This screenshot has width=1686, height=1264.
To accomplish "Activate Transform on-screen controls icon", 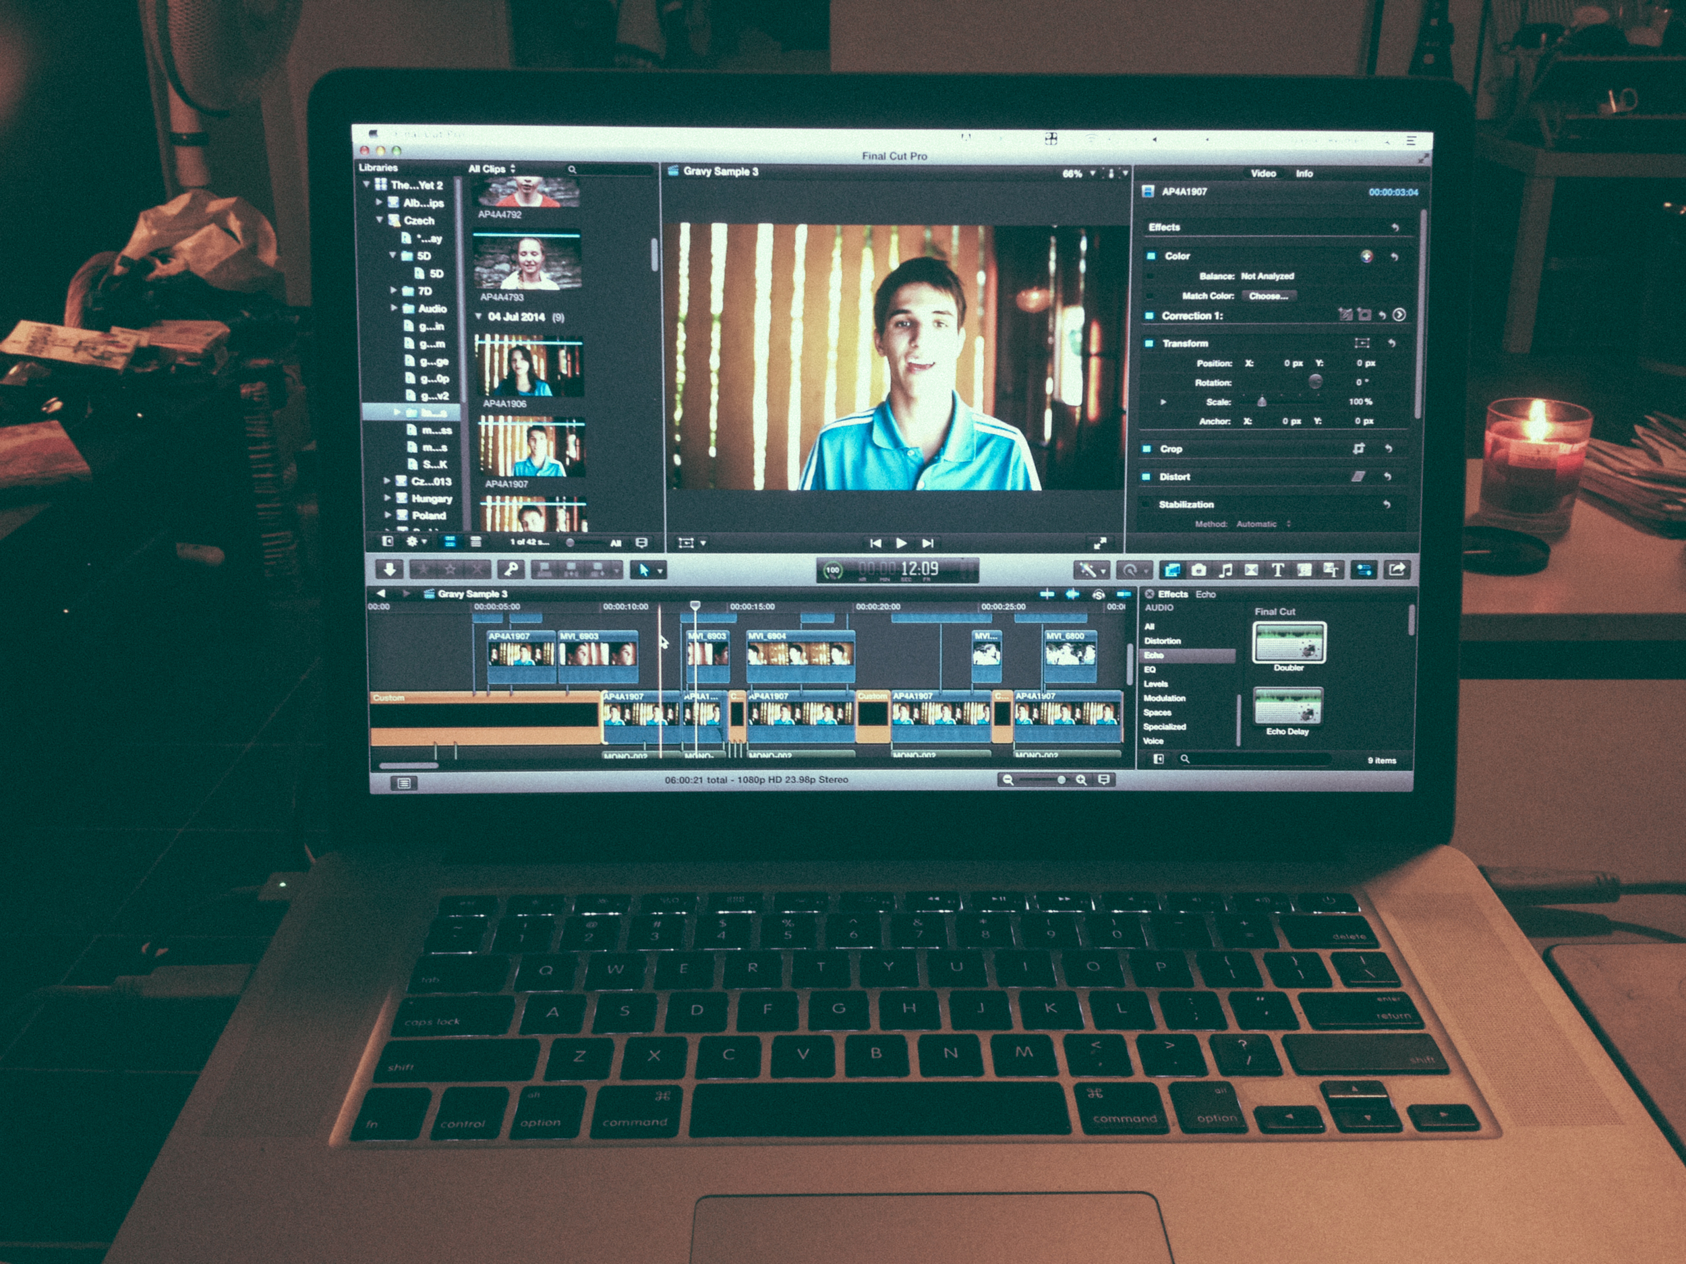I will [1362, 343].
